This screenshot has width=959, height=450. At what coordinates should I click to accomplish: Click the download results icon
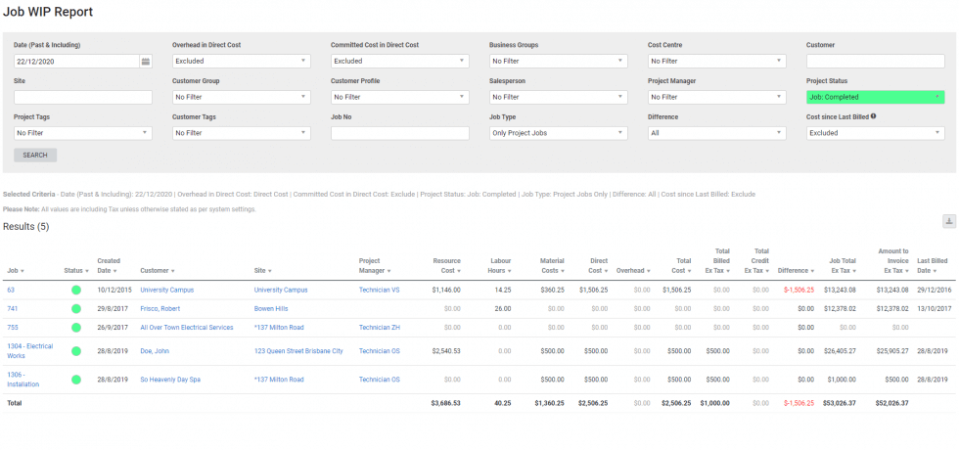[x=948, y=222]
